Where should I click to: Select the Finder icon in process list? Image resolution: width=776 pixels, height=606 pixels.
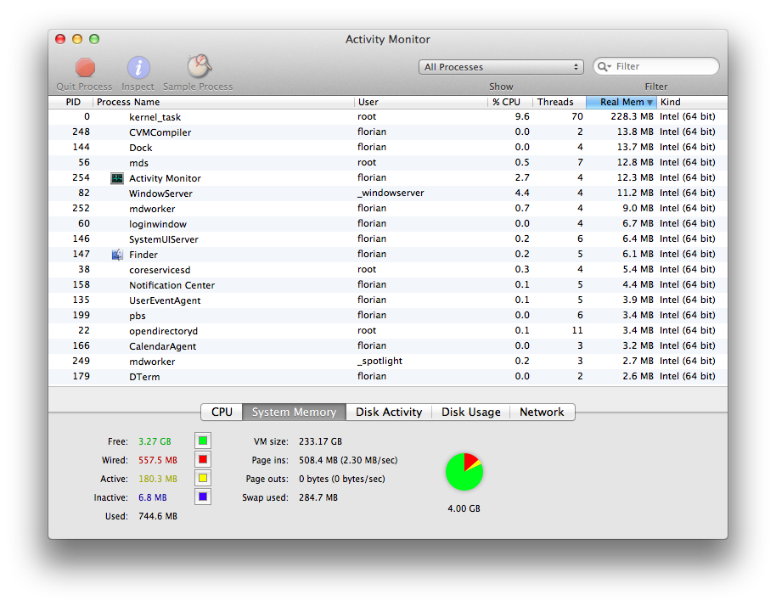click(x=117, y=255)
